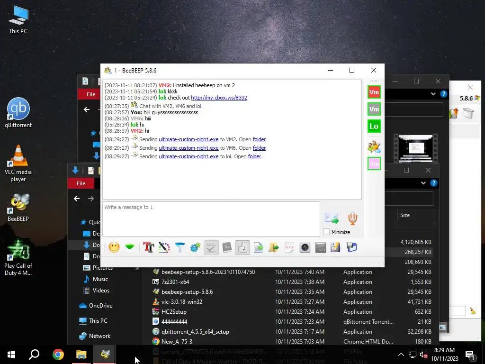Select the vlc-3.0.18-win32 file row
The width and height of the screenshot is (485, 364).
coord(292,301)
